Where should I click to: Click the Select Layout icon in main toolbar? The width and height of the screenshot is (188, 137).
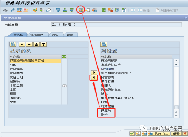tap(88, 10)
